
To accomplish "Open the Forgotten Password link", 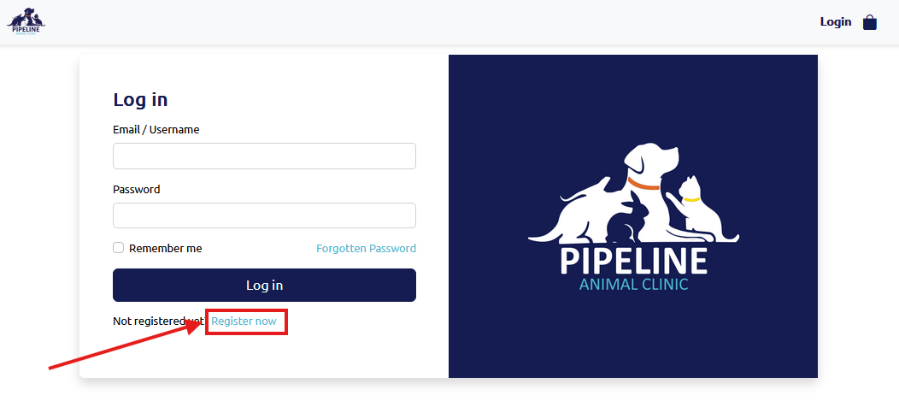I will pyautogui.click(x=366, y=249).
